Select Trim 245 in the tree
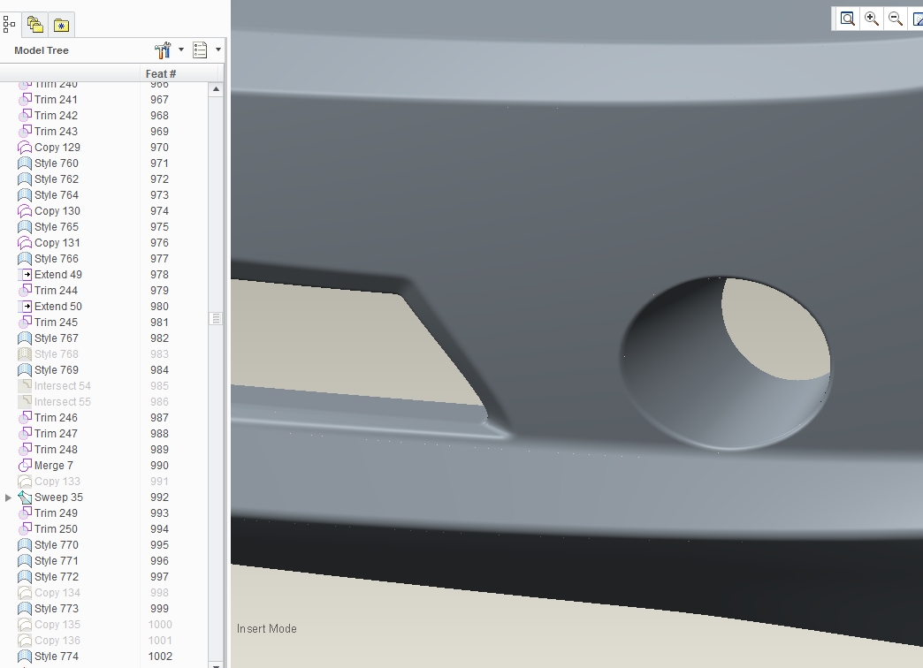 pyautogui.click(x=56, y=322)
